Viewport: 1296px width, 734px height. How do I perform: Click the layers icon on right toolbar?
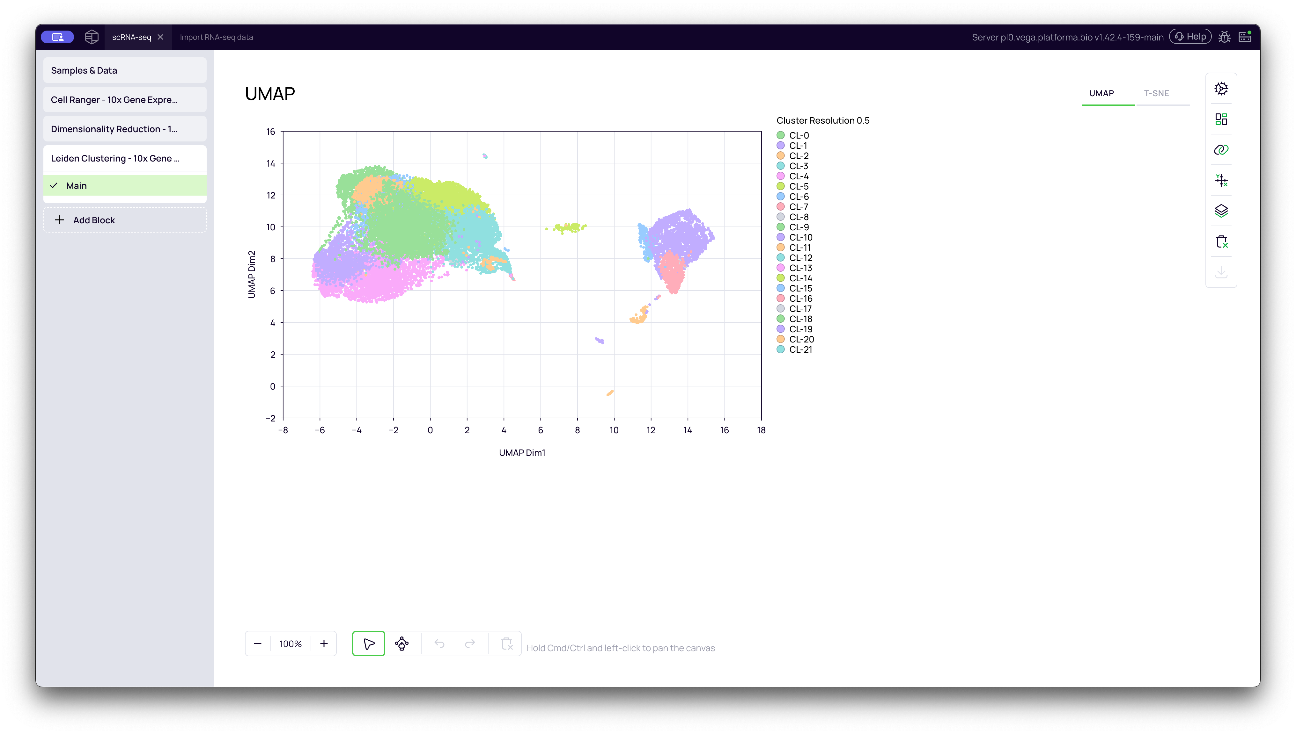[1221, 211]
